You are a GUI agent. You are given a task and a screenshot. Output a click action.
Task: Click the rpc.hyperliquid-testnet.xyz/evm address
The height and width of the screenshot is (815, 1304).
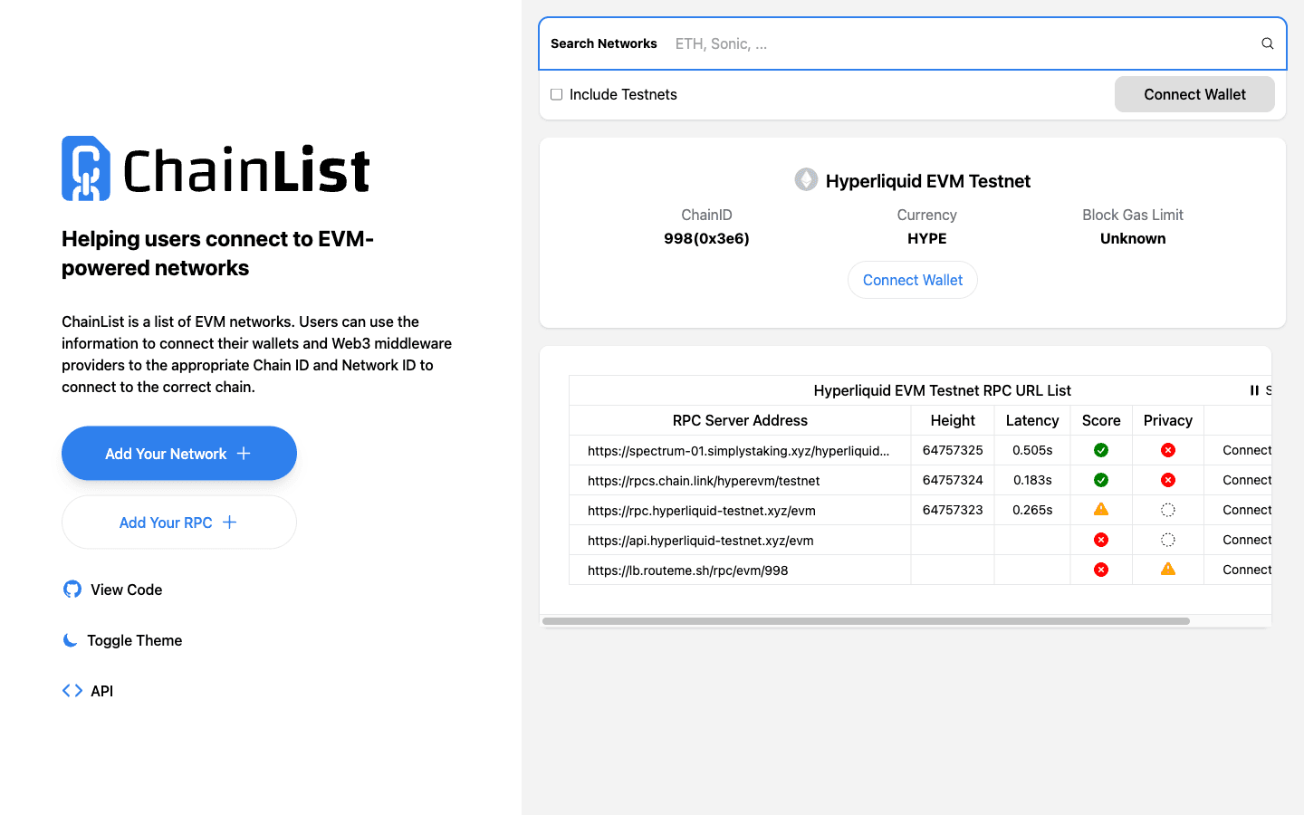click(x=702, y=511)
